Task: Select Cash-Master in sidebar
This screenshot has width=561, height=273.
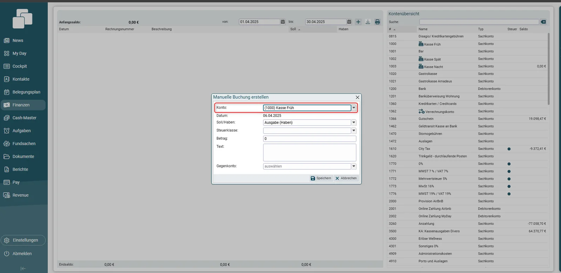Action: click(23, 118)
